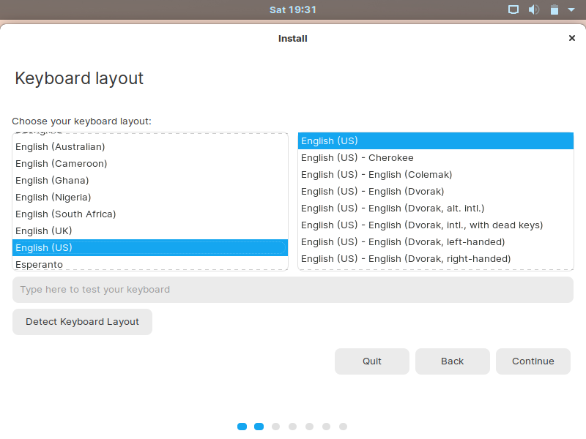This screenshot has height=439, width=586.
Task: Select English (Ghana) layout
Action: click(150, 180)
